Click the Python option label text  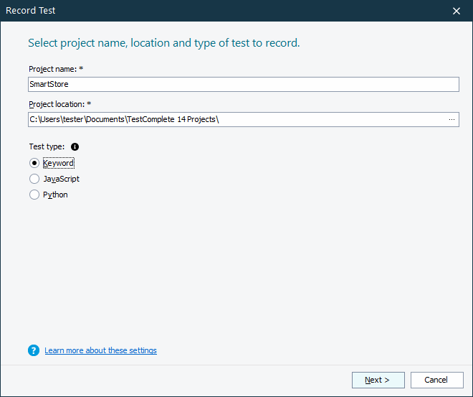[x=56, y=195]
